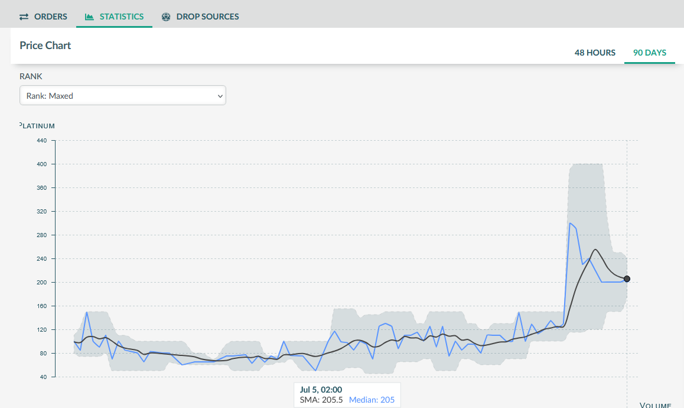684x408 pixels.
Task: Click the Statistics chart icon
Action: tap(89, 17)
